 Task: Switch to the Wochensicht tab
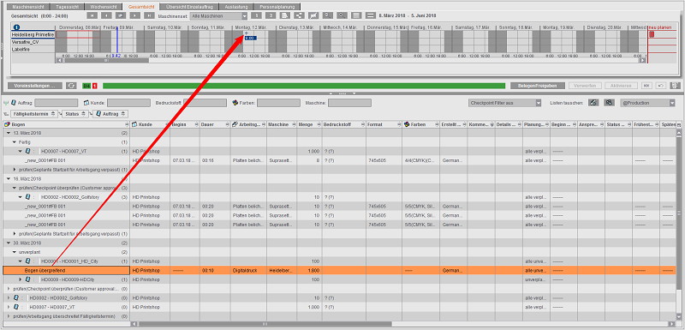104,7
